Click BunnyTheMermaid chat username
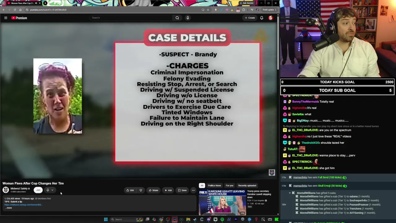The image size is (396, 223). point(305,102)
